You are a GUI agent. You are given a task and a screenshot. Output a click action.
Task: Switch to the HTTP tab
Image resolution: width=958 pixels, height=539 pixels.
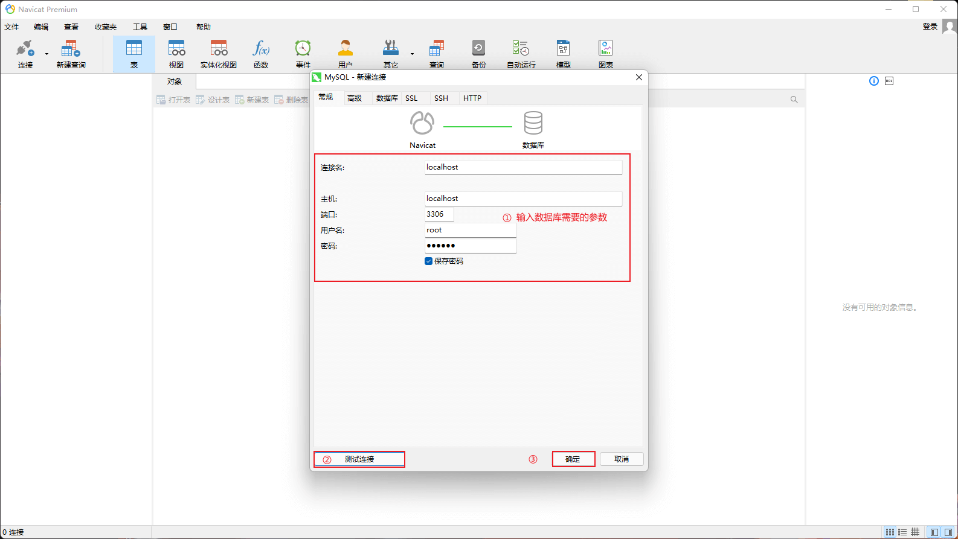point(472,98)
